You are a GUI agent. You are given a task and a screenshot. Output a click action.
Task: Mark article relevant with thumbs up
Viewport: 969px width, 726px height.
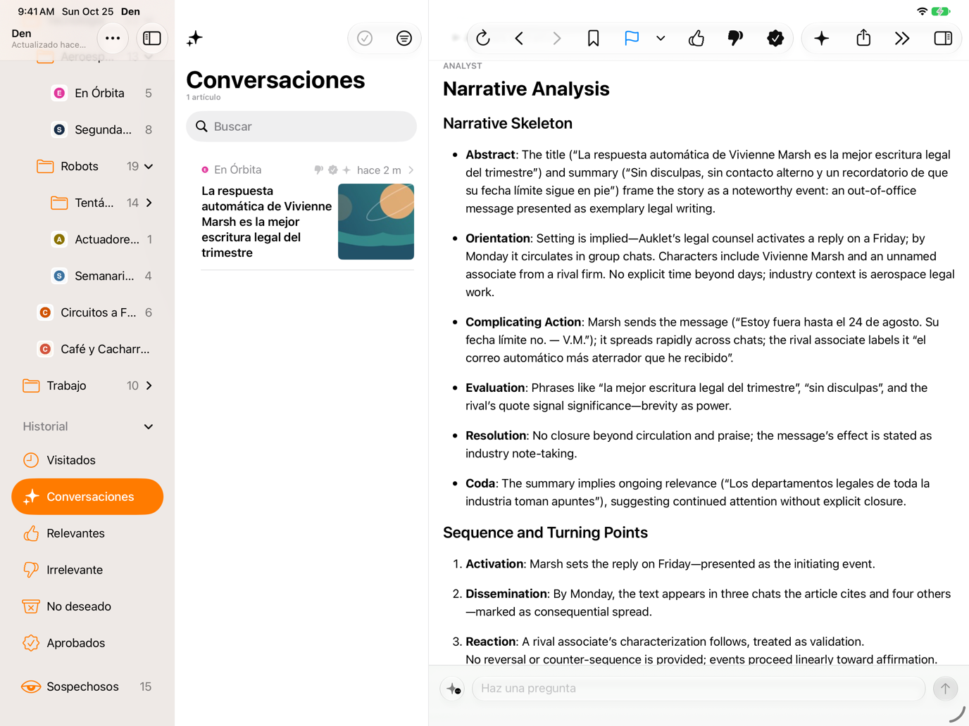click(696, 38)
